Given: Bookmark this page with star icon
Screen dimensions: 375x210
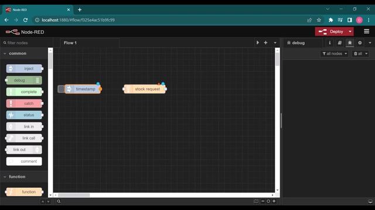Looking at the screenshot, I should click(x=319, y=20).
